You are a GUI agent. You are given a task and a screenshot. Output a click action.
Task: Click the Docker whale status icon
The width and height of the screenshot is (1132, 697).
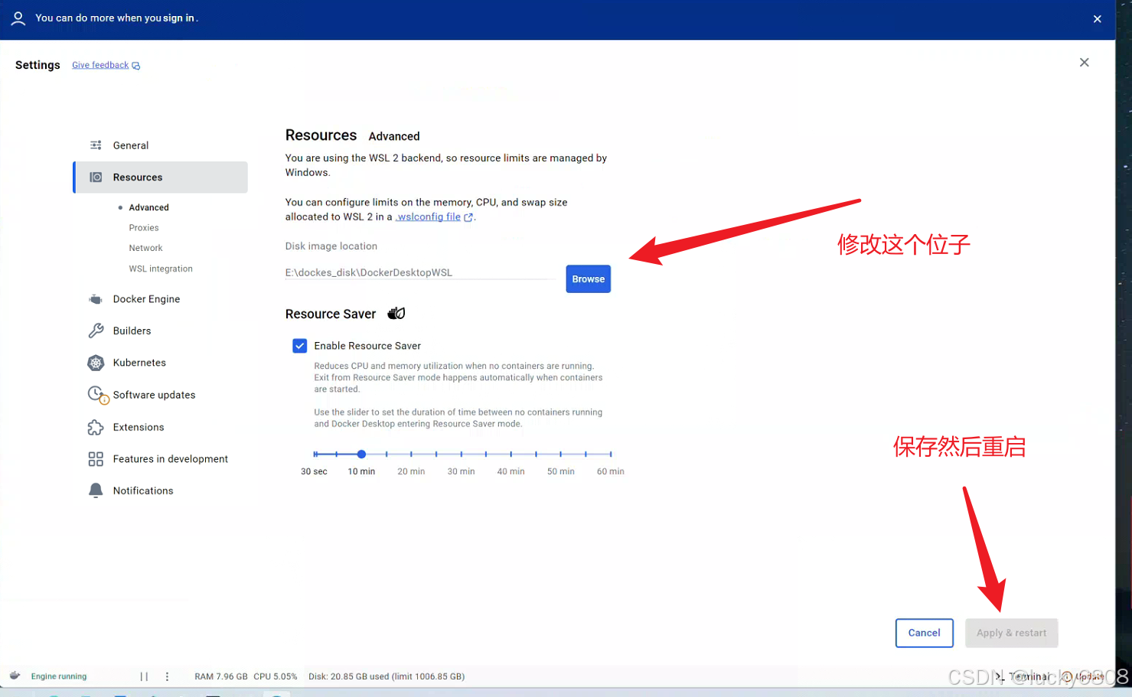[15, 676]
